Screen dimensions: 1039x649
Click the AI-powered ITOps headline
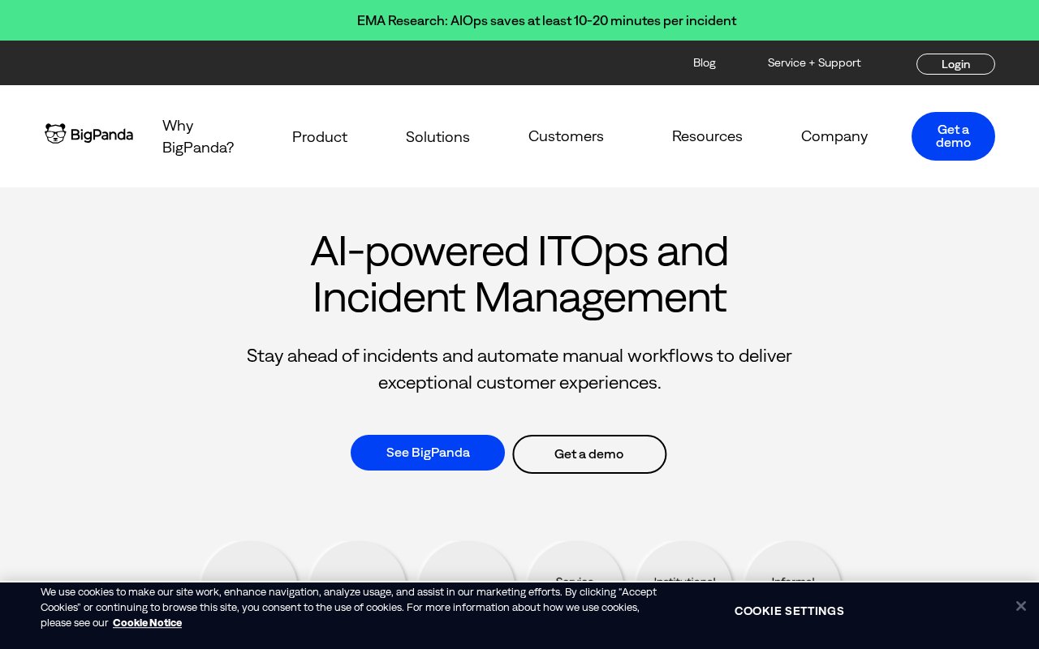coord(519,274)
